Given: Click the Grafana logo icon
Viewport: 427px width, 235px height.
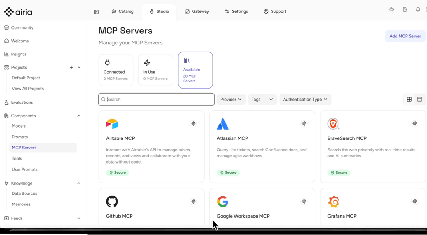Looking at the screenshot, I should (x=333, y=202).
